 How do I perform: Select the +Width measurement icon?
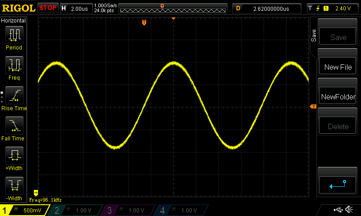(14, 155)
